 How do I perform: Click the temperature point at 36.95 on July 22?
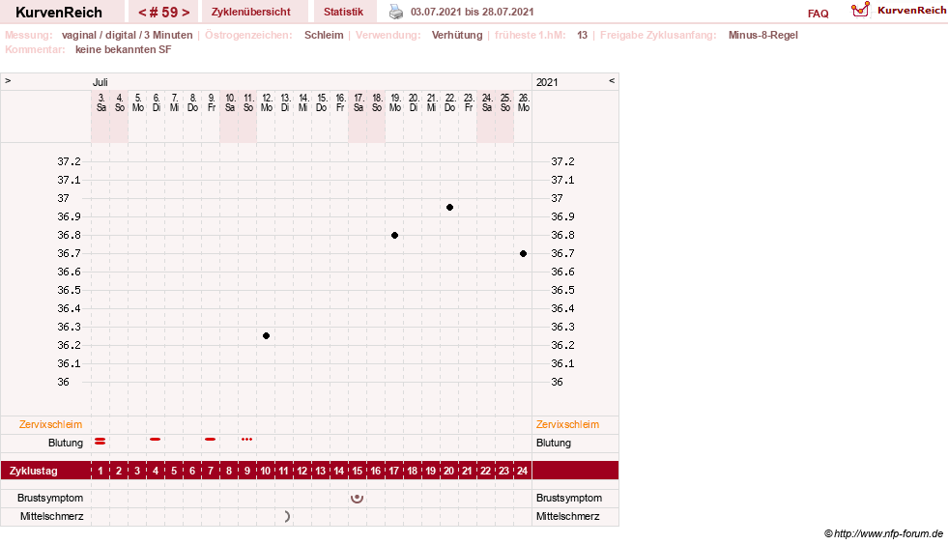pyautogui.click(x=449, y=208)
